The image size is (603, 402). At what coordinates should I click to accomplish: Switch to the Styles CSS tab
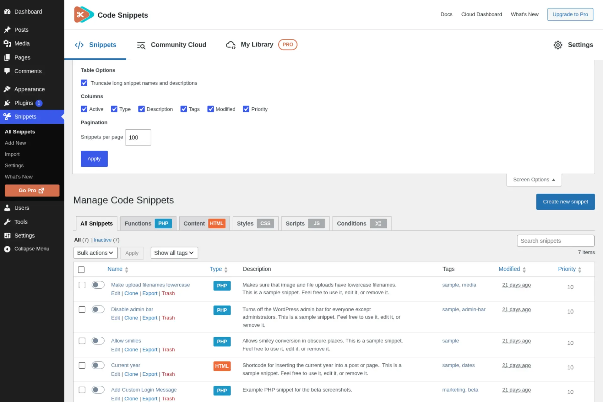[x=255, y=223]
